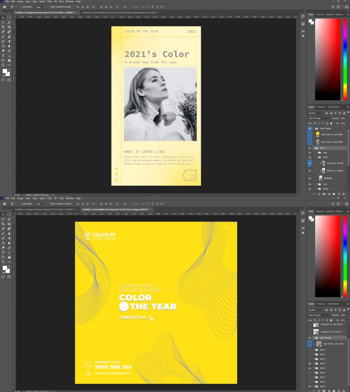Viewport: 350px width, 392px height.
Task: Click the red color field in bottom window
Action: tap(327, 256)
